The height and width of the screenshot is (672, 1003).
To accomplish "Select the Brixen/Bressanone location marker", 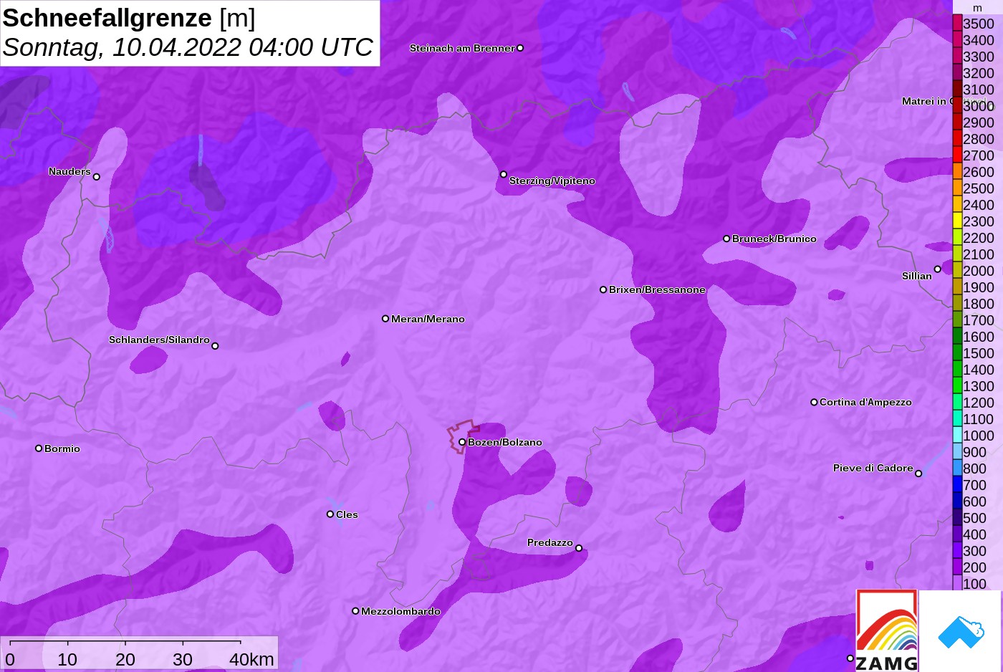I will 603,289.
